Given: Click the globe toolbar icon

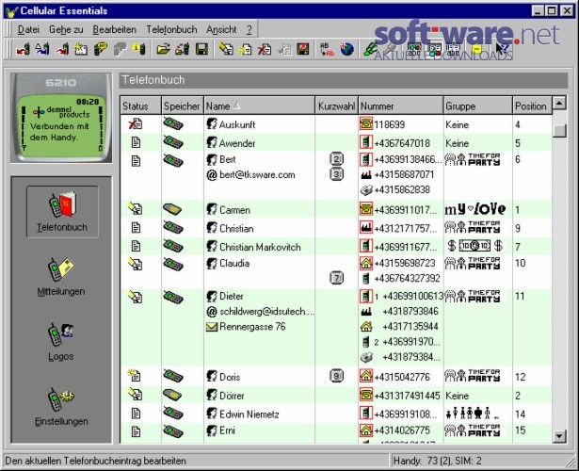Looking at the screenshot, I should (x=346, y=49).
